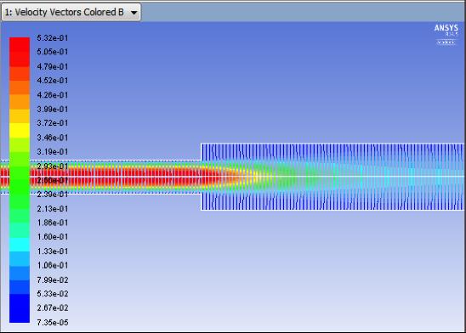
Task: Click the green decaying jet region after expansion
Action: point(287,177)
